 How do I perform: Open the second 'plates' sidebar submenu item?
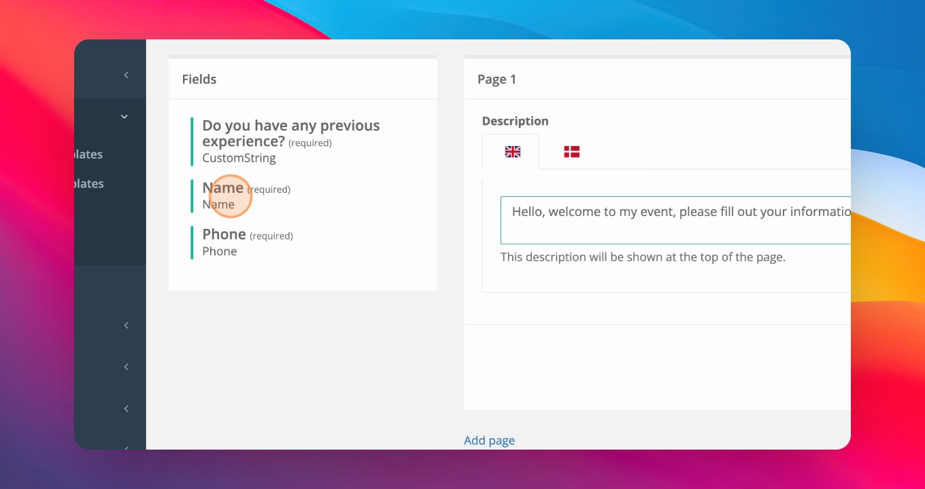(89, 183)
